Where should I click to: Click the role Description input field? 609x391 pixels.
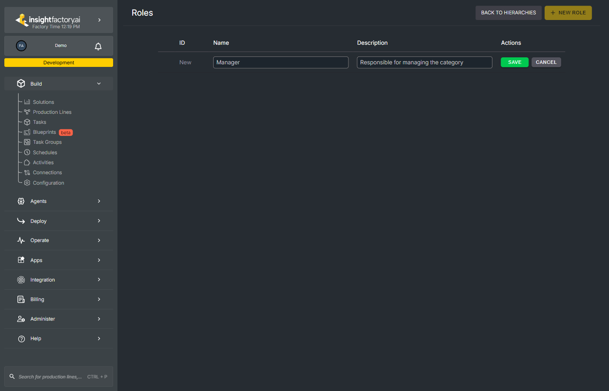tap(424, 63)
